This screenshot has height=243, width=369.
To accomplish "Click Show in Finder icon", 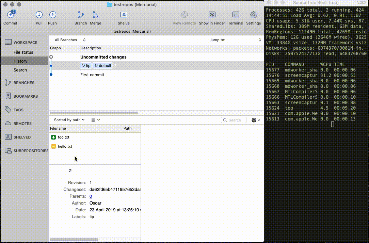I will point(212,15).
